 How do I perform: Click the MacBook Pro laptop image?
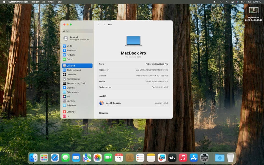(133, 41)
